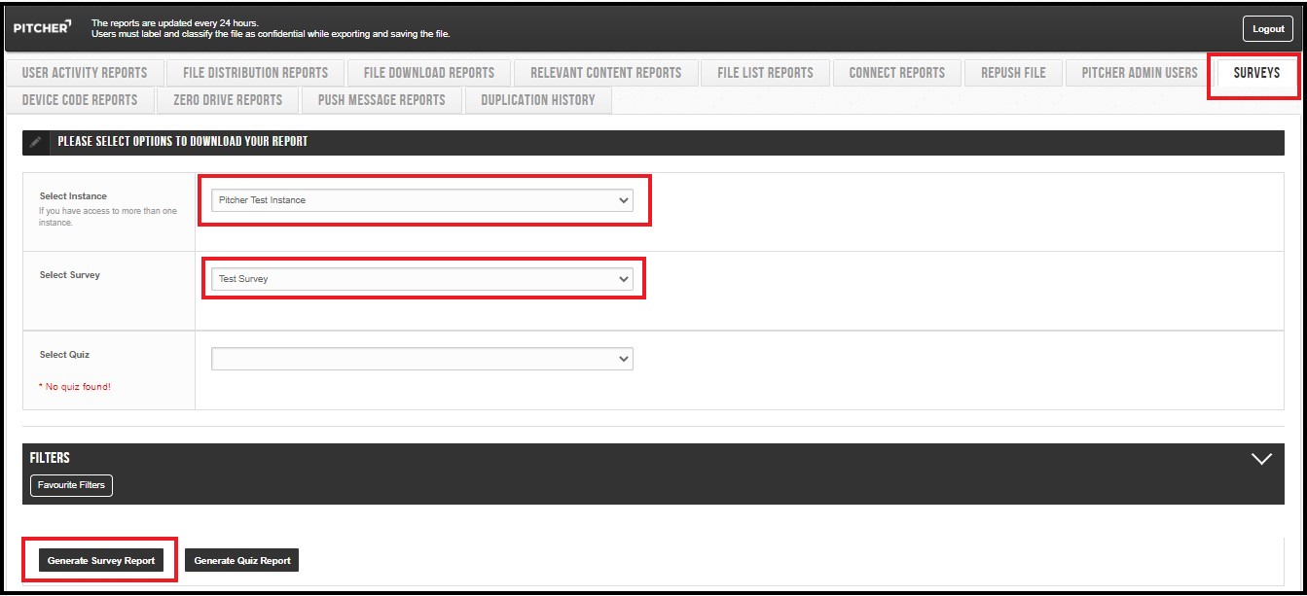Select the Relevant Content Reports tab
1307x596 pixels.
coord(605,73)
